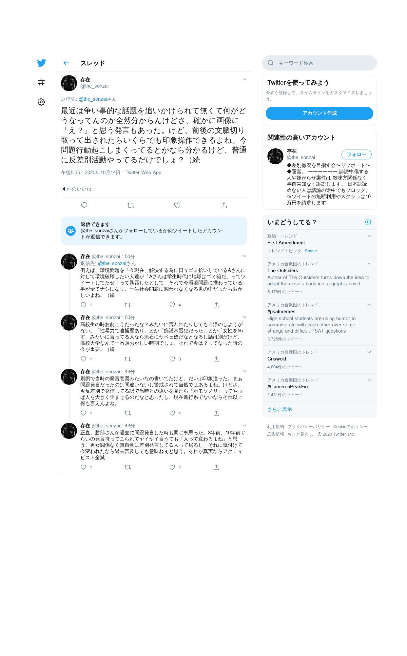Click アカウント作成 button
This screenshot has height=656, width=407.
tap(320, 113)
